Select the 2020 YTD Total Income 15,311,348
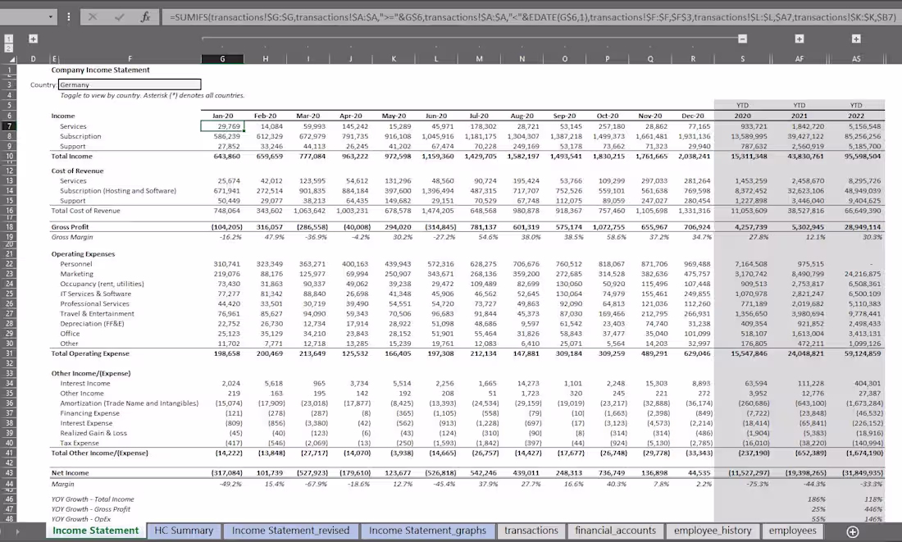The image size is (902, 542). point(749,157)
